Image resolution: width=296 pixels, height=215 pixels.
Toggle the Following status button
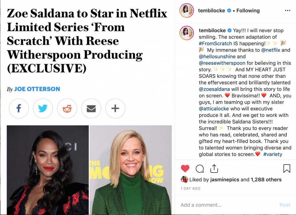248,11
